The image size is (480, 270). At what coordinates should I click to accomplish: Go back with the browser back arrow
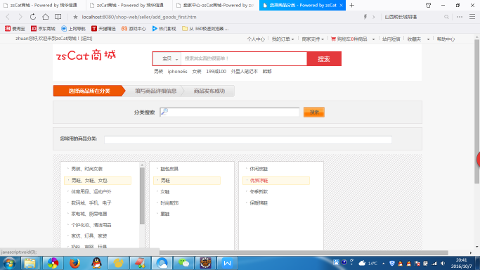coord(8,17)
